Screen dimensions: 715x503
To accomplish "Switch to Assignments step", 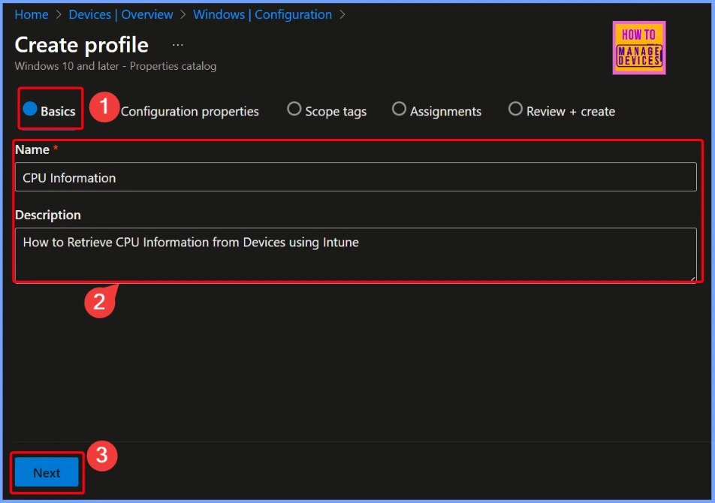I will click(437, 110).
